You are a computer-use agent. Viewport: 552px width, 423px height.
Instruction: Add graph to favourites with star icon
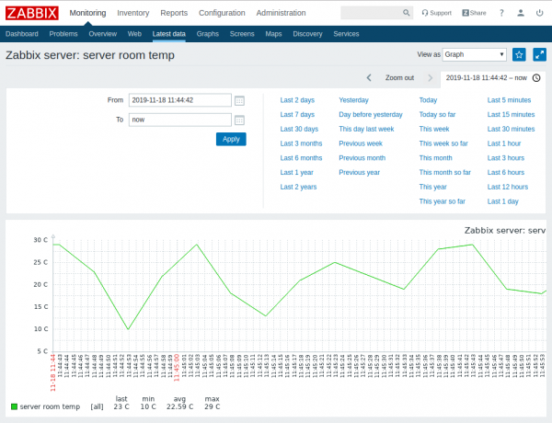coord(519,55)
